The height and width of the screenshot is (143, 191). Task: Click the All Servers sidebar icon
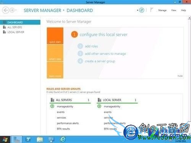coord(5,27)
